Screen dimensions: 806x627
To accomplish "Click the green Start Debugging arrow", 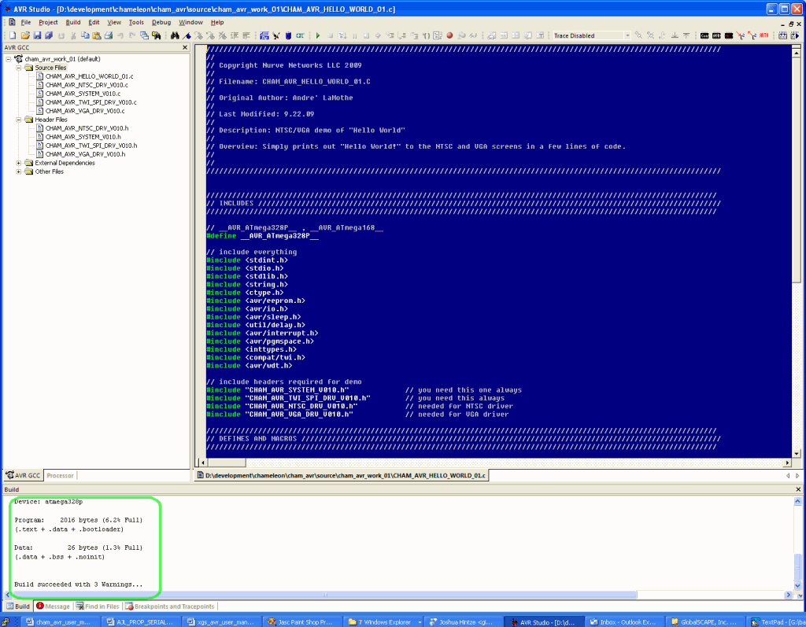I will point(318,35).
